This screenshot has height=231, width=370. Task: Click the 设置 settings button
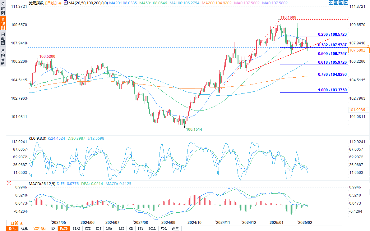click(175, 229)
